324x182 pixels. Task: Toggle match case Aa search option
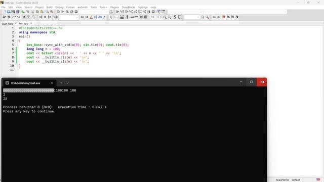click(100, 17)
